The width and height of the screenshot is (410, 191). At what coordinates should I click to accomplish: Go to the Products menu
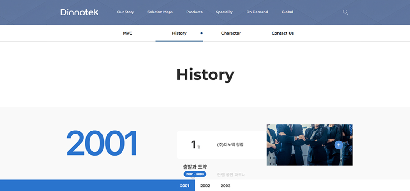(194, 12)
